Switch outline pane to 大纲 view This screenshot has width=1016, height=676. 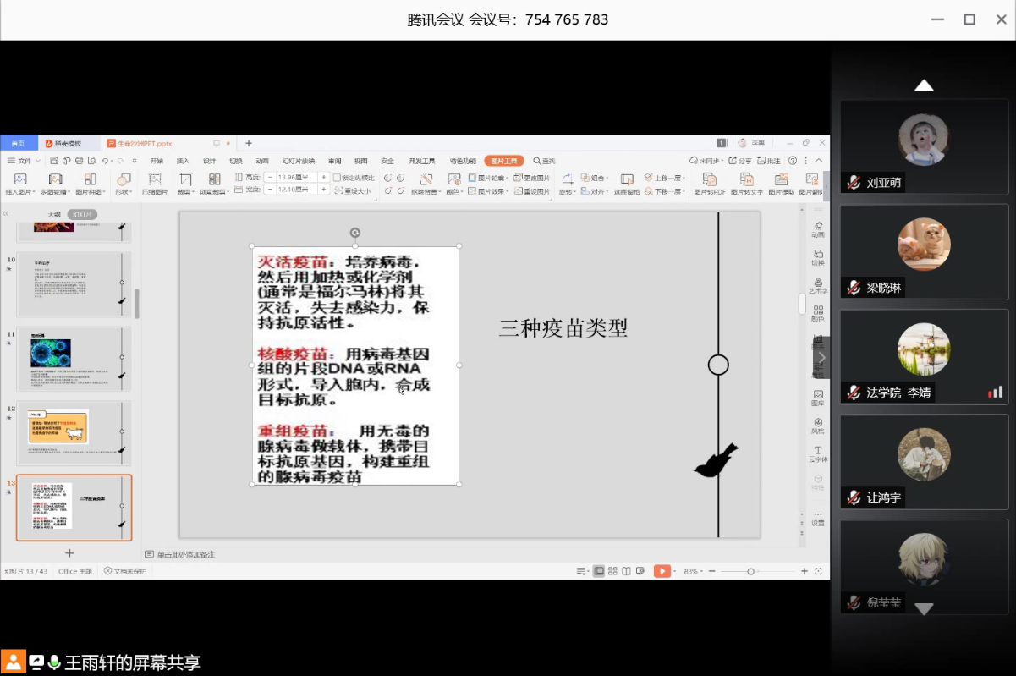(54, 214)
